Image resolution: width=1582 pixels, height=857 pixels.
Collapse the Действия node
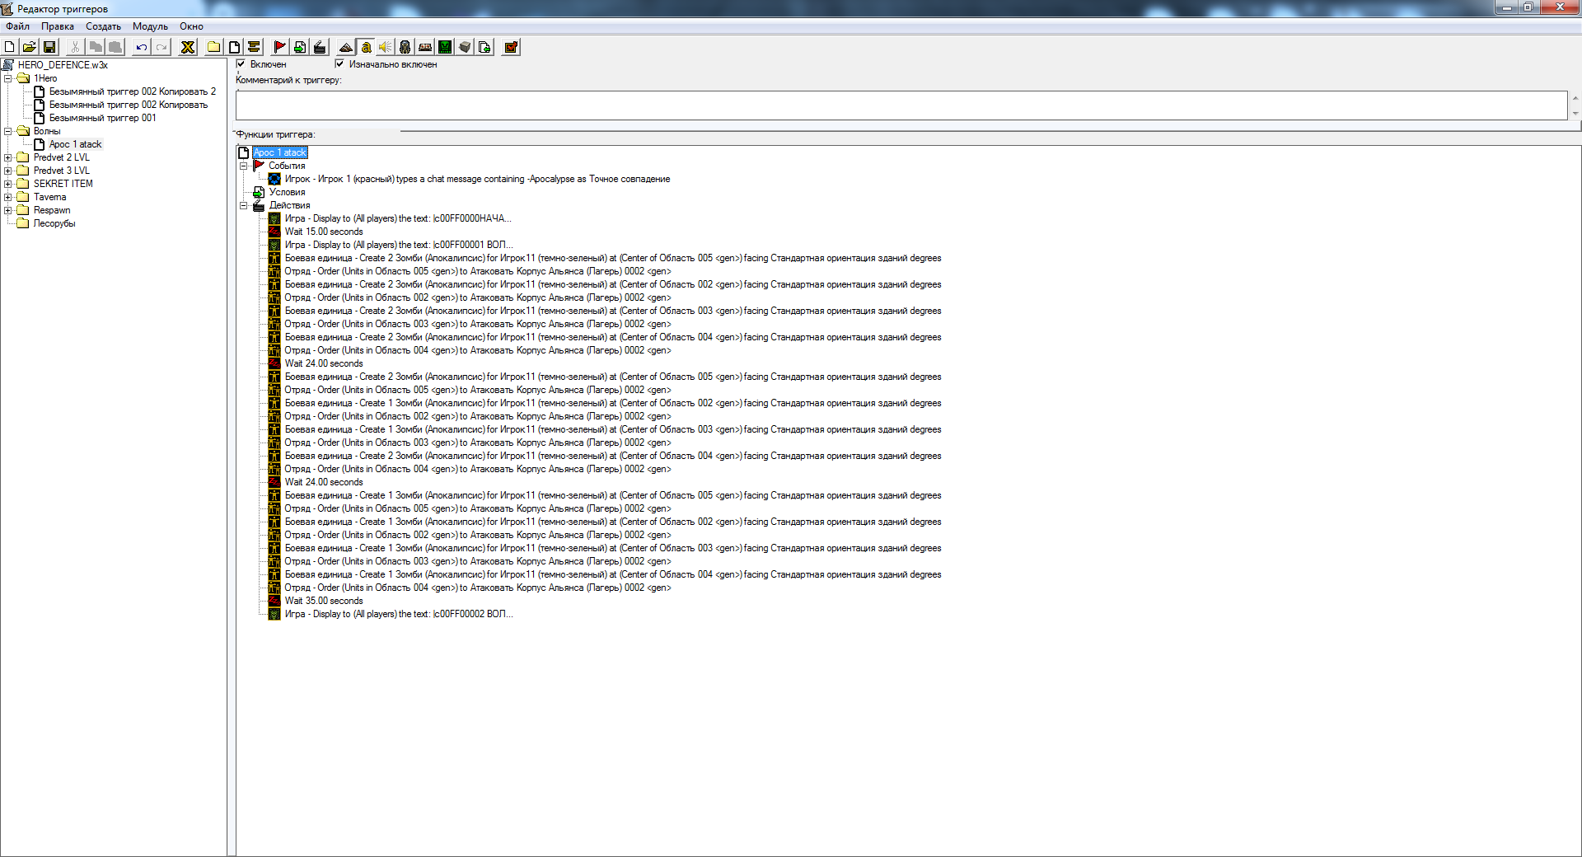(244, 205)
